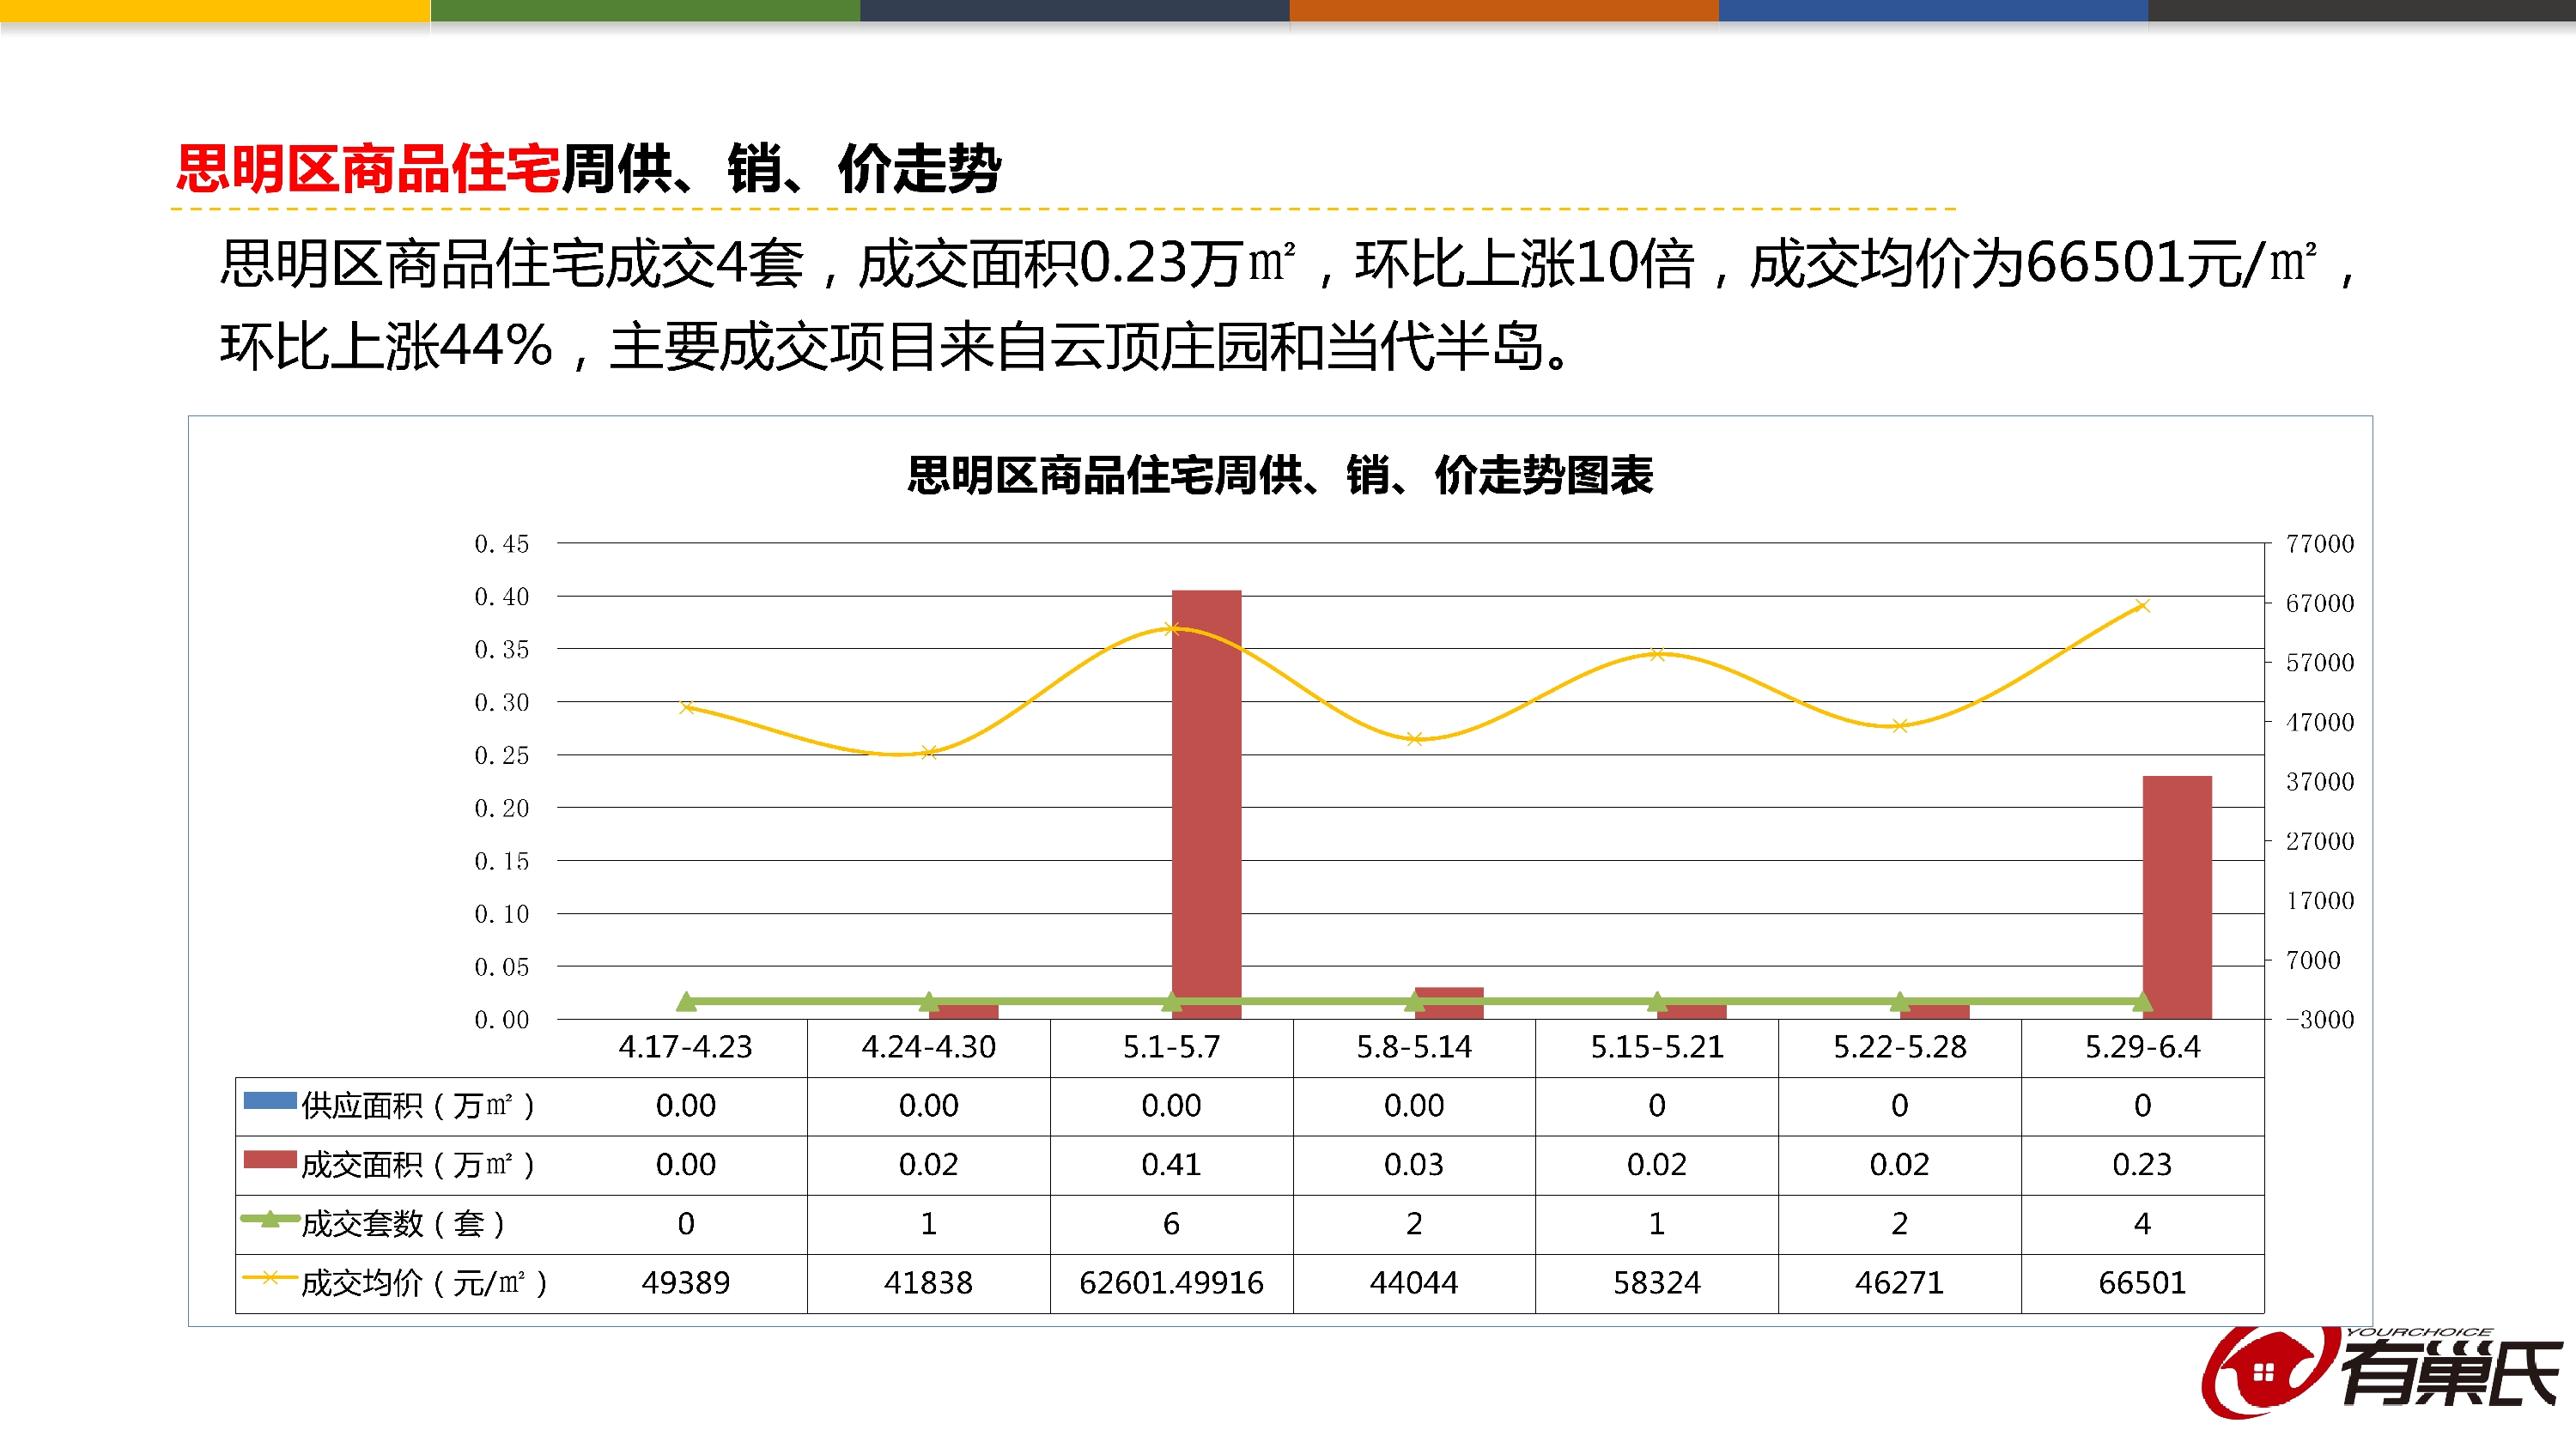Select the 成交面积（万㎡） row label

click(x=418, y=1164)
